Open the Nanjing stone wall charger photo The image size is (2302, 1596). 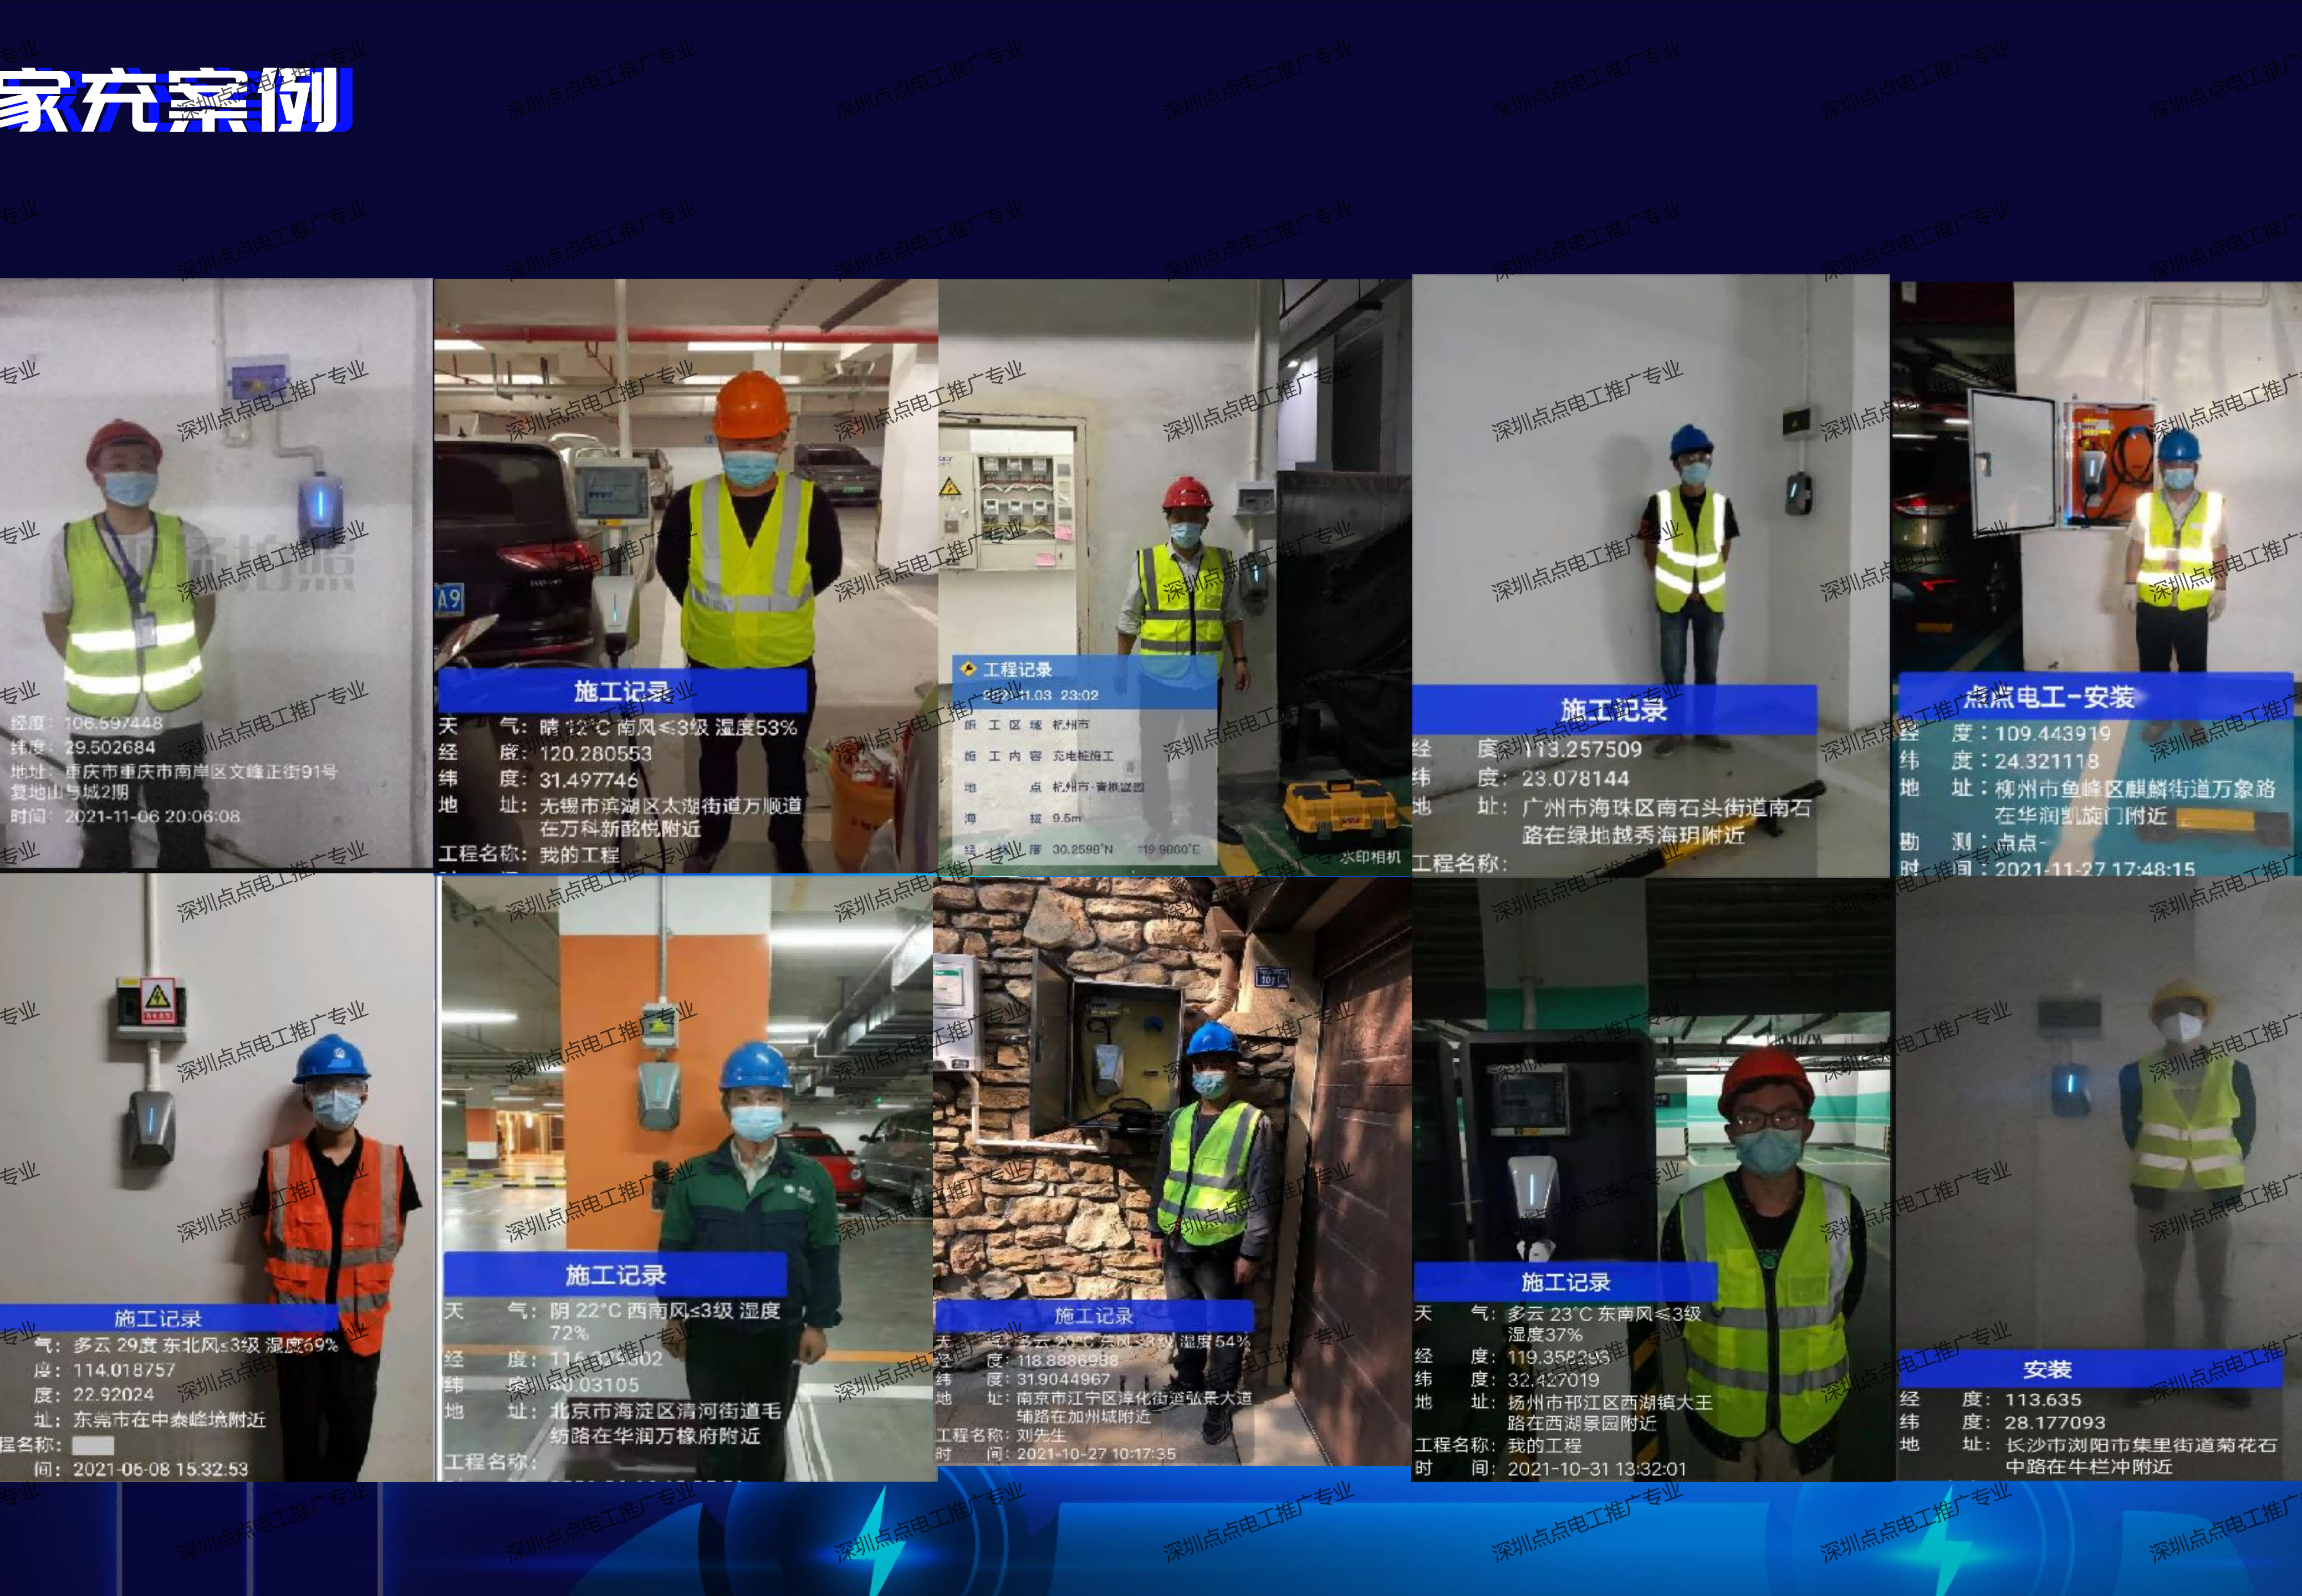tap(1172, 1171)
